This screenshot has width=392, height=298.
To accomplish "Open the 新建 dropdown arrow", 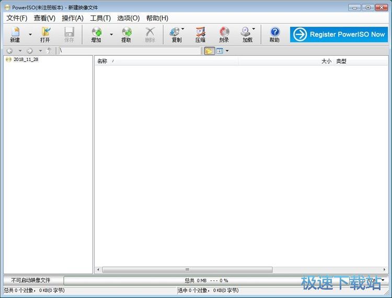I will point(30,34).
